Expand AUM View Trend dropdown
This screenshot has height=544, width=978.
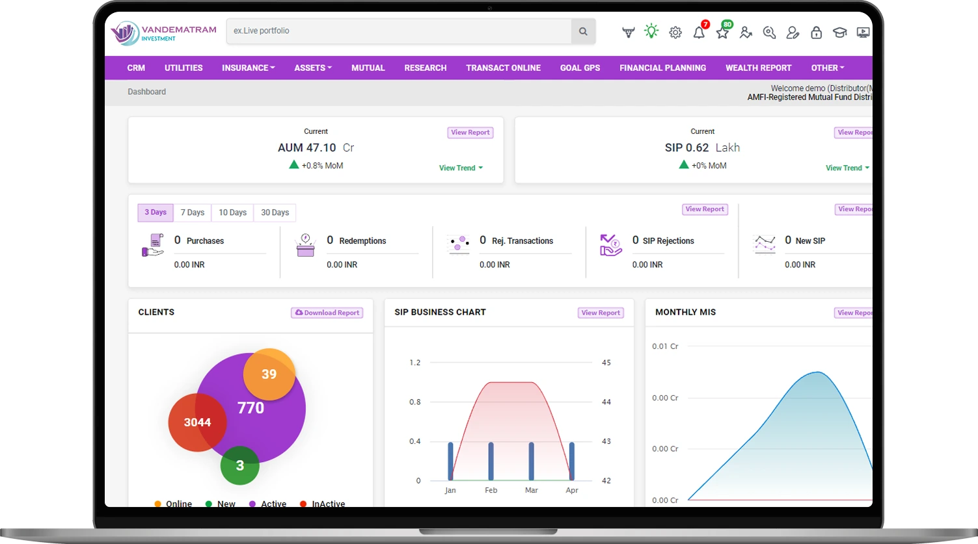pos(461,168)
